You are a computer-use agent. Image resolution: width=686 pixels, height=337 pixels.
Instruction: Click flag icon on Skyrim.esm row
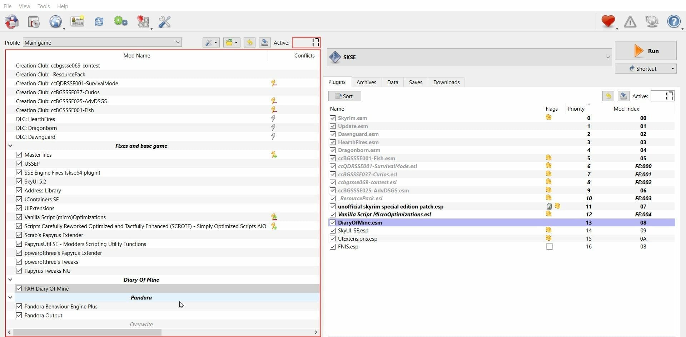(x=548, y=117)
